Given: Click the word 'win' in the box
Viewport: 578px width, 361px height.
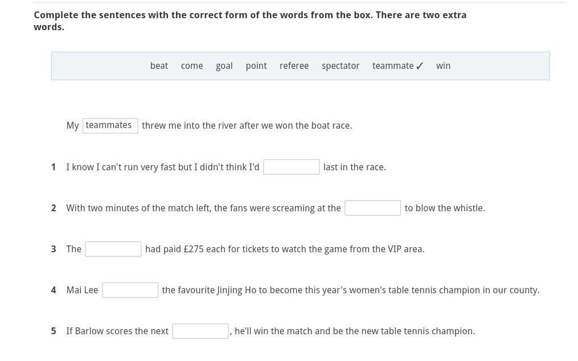Looking at the screenshot, I should tap(443, 65).
